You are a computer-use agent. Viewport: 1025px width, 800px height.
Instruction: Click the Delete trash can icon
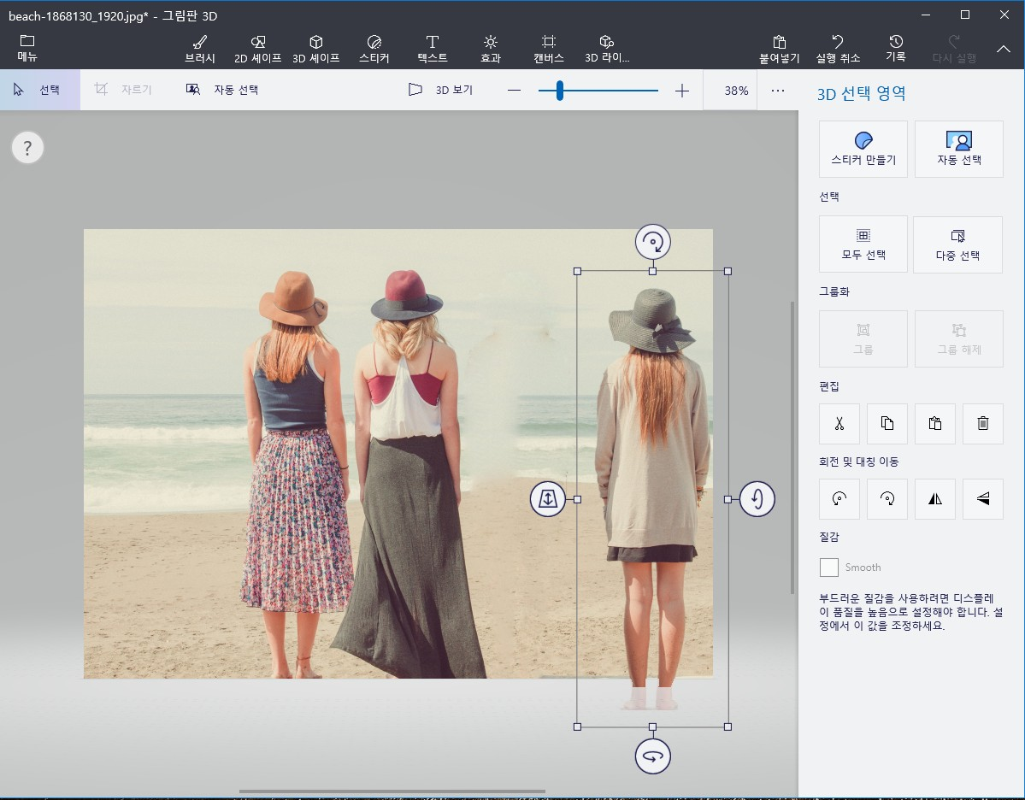982,423
